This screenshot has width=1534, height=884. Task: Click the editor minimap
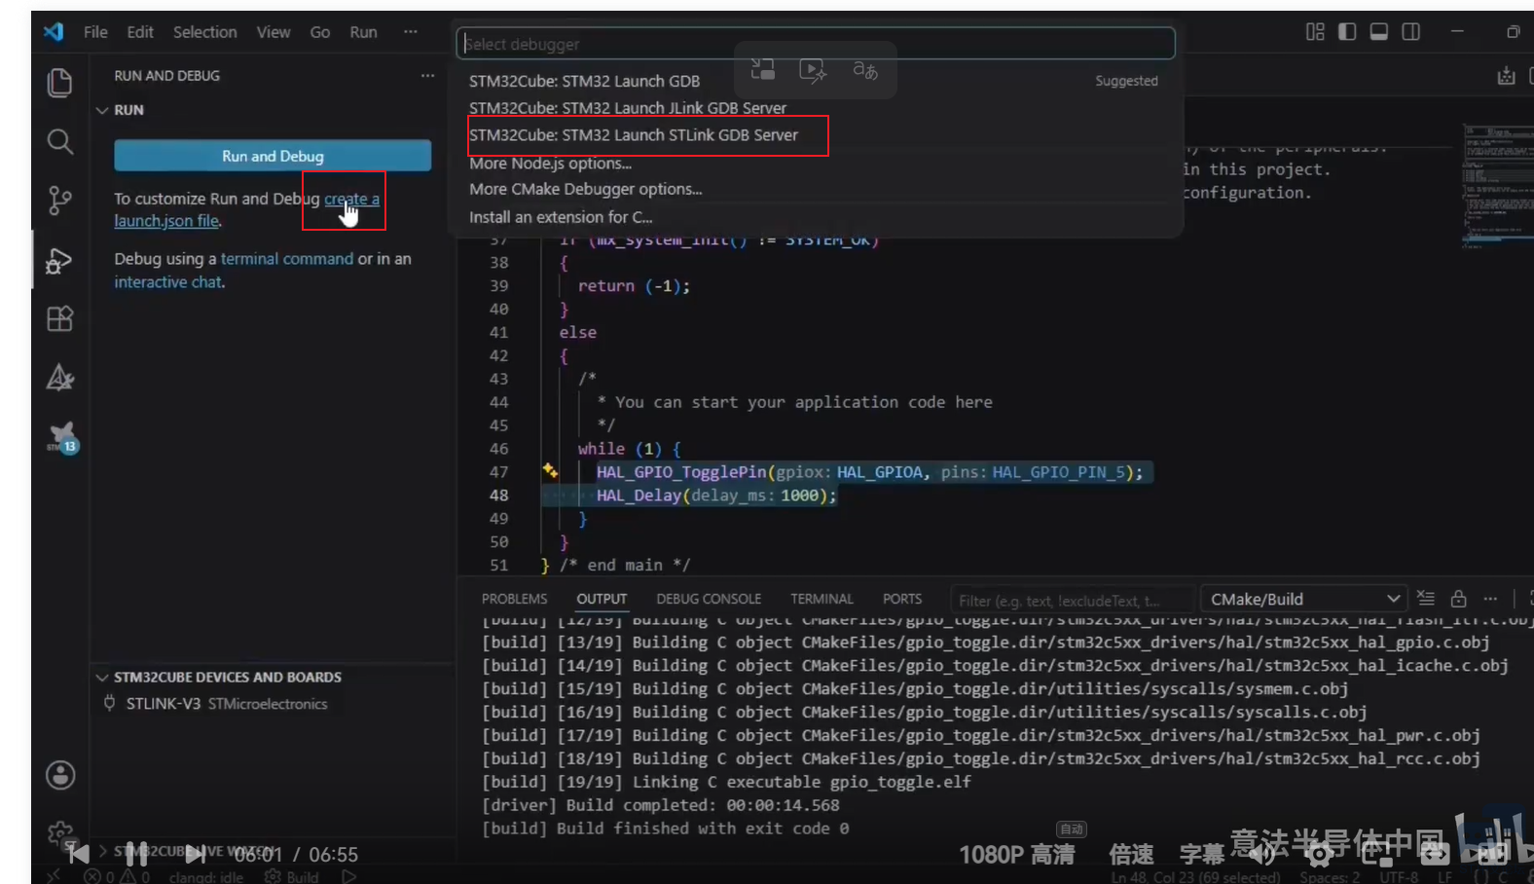(1496, 185)
